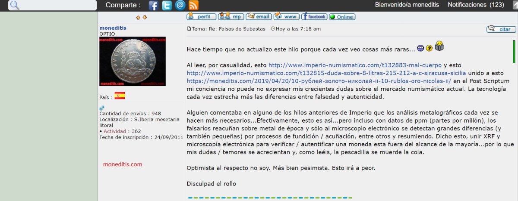Click the email button under the post header
Screen dimensions: 518x201
pyautogui.click(x=259, y=17)
